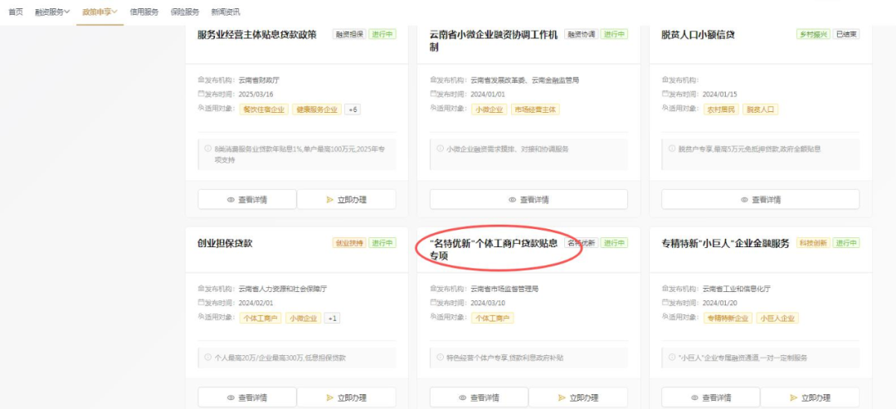
Task: Open 新闻资讯 from the top navigation
Action: (226, 12)
